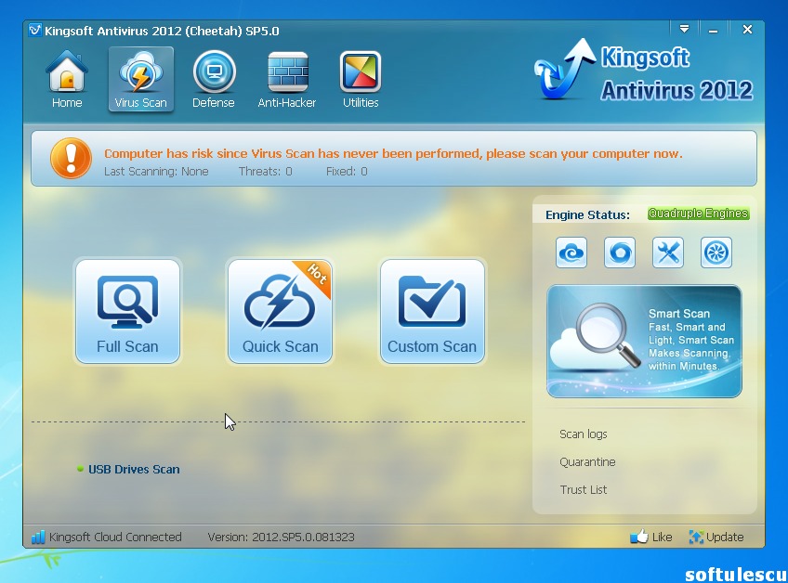Click the Kingsoft Antivirus 2012 logo

643,70
